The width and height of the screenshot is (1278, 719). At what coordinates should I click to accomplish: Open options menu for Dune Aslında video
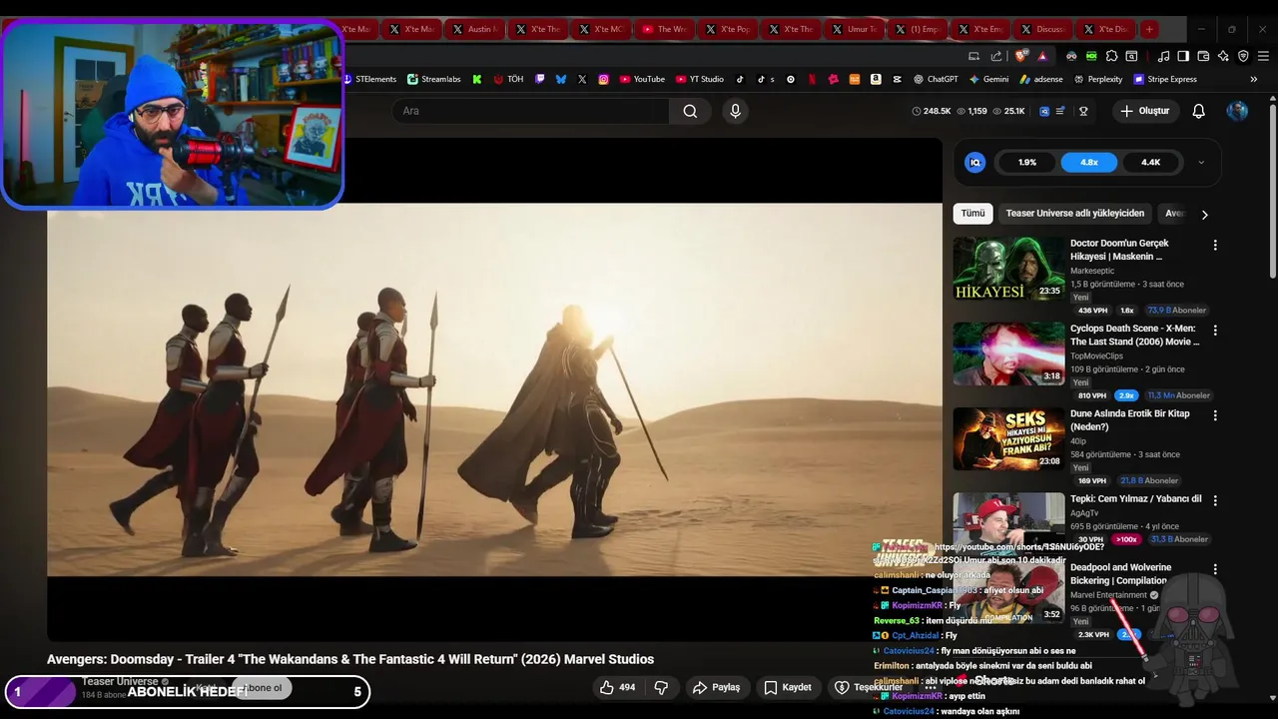1215,414
